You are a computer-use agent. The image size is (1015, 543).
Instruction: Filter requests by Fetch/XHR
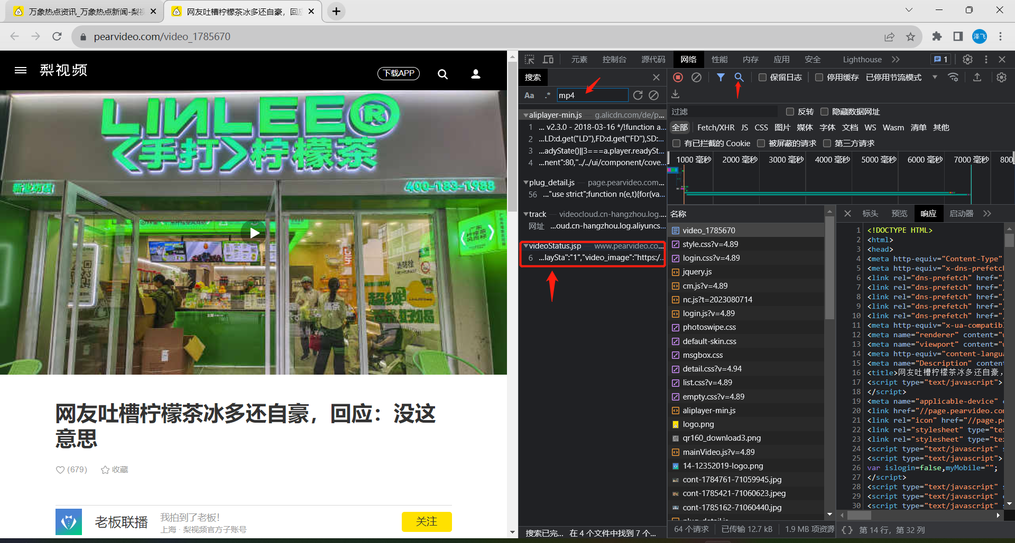[716, 128]
